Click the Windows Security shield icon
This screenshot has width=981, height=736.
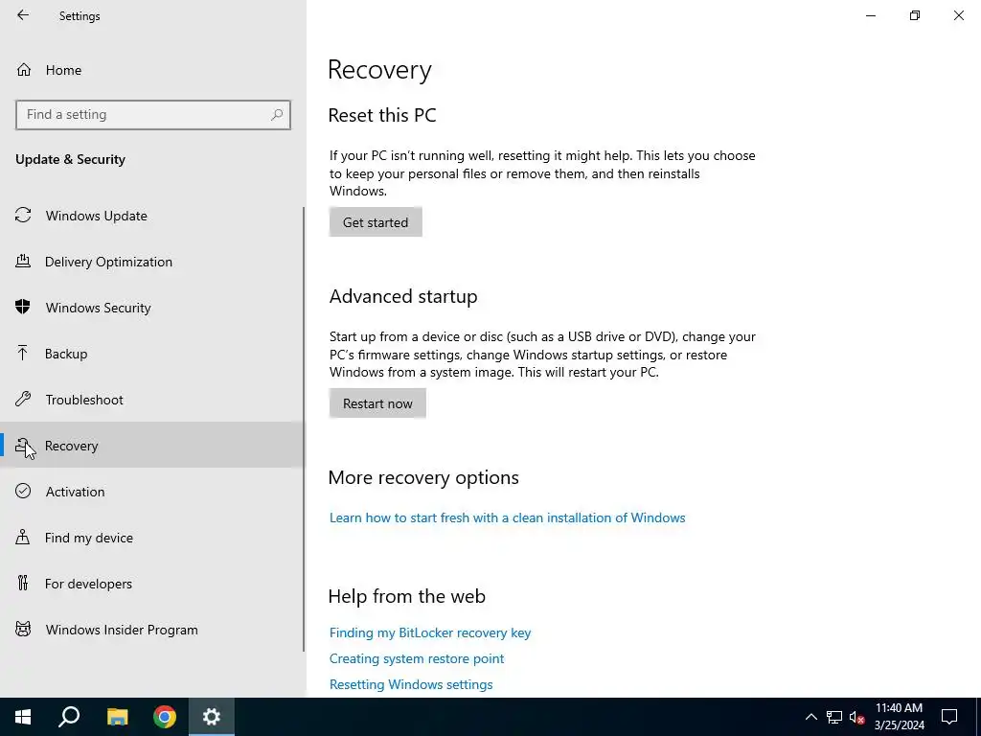(x=23, y=307)
